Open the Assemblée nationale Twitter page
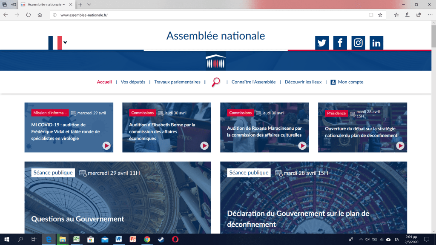This screenshot has height=245, width=436. point(322,43)
